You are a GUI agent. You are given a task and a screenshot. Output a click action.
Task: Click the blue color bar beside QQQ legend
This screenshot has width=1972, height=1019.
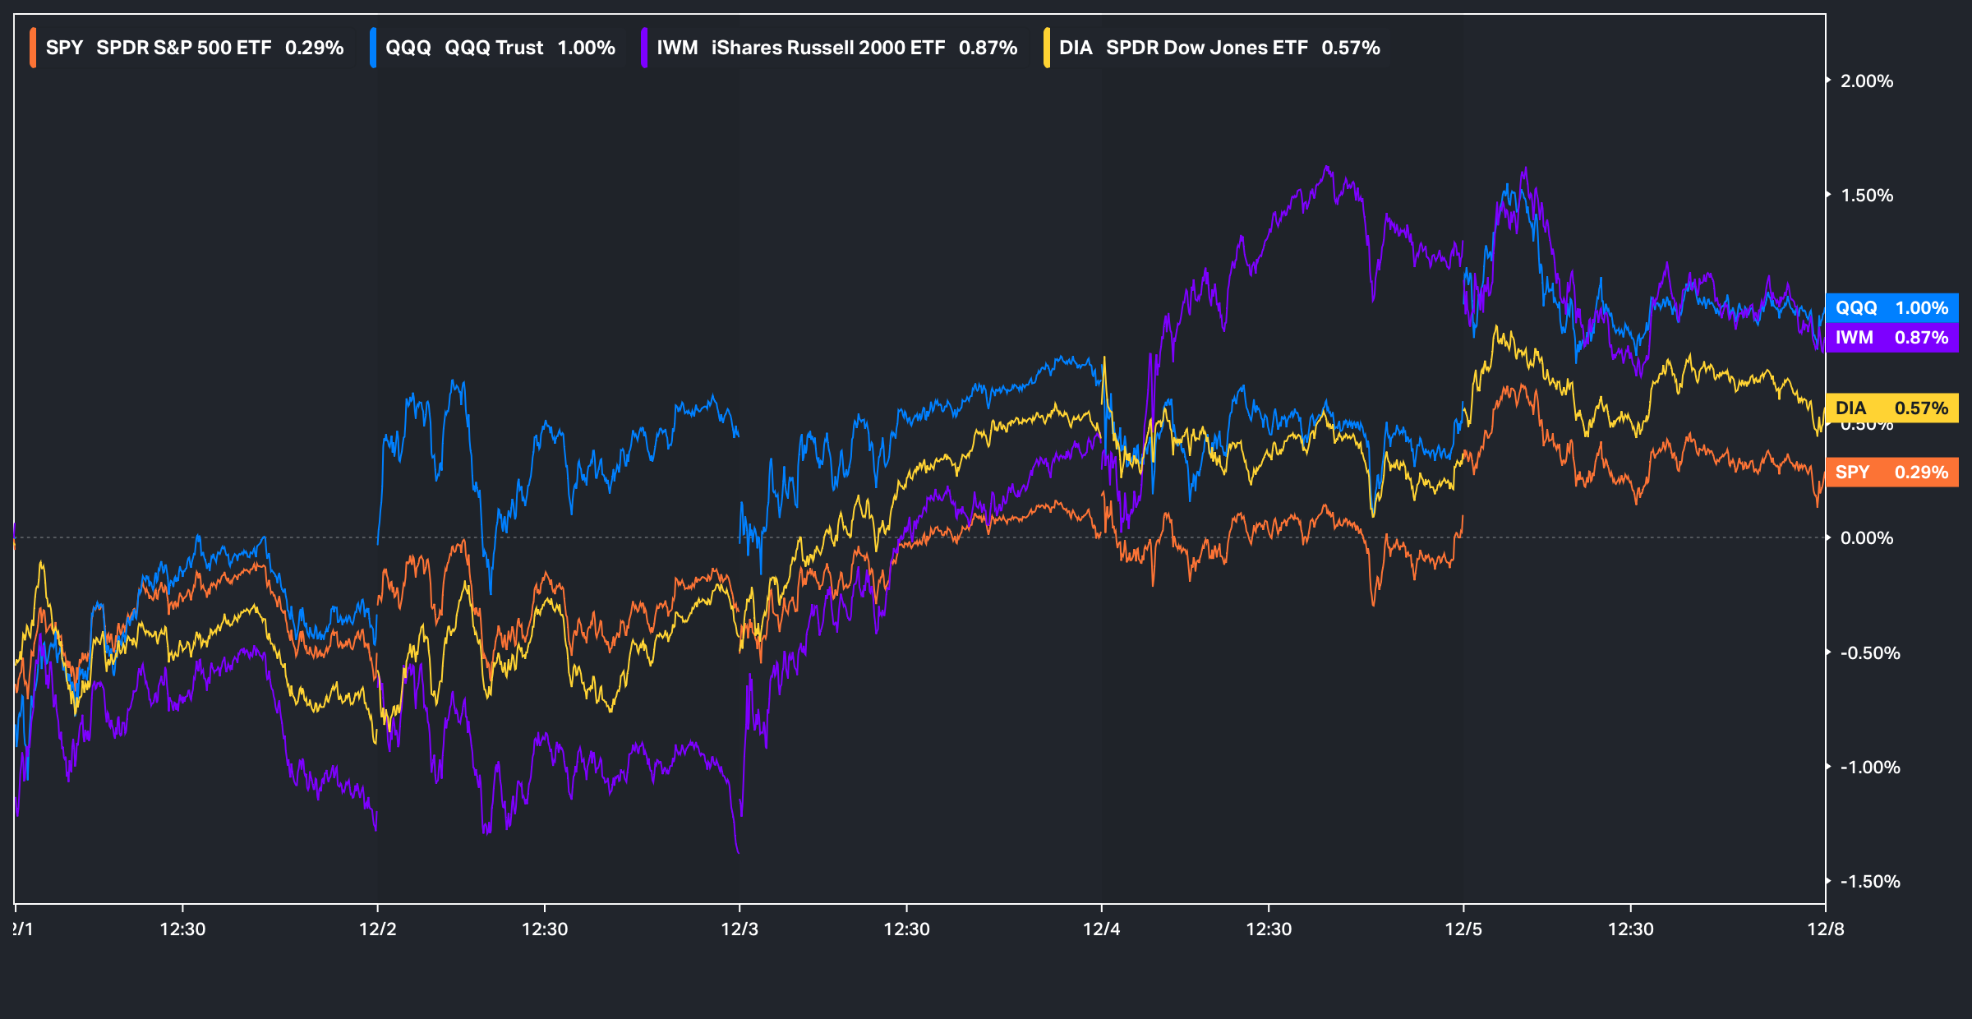373,48
